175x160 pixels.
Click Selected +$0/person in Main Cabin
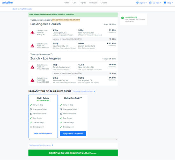tap(43, 134)
